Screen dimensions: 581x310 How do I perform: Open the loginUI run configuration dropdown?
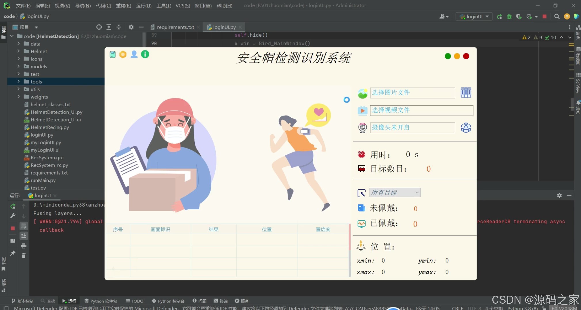[474, 16]
